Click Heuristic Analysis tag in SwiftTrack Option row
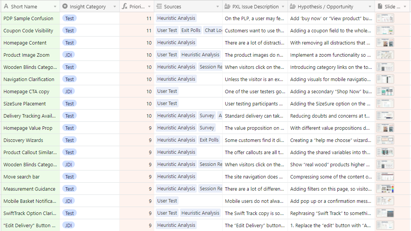Viewport: 411px width, 231px height. (200, 213)
